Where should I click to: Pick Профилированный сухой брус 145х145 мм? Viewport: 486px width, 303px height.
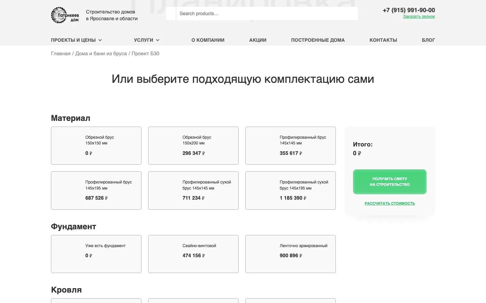coord(193,191)
